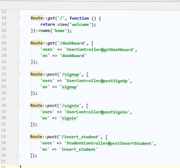180x168 pixels.
Task: Click the 'signin' alias string on line 30
Action: 69,118
